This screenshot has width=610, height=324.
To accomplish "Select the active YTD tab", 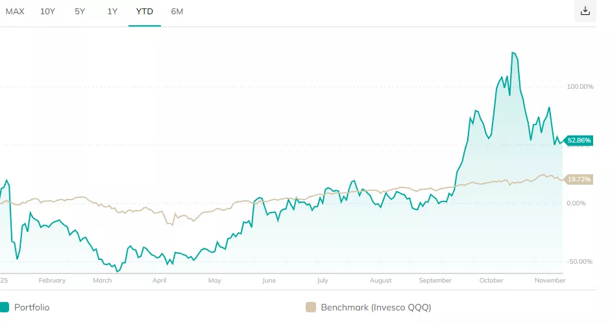I will 144,12.
